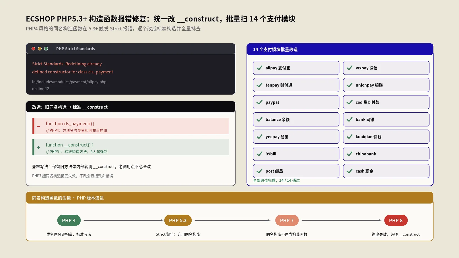Click the green plus sign on added code line

pyautogui.click(x=38, y=148)
